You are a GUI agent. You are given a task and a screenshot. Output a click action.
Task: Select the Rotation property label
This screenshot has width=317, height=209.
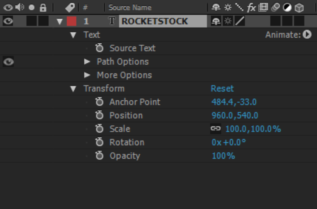[127, 142]
